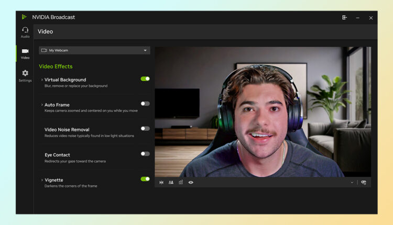Open the Settings gear in sidebar

pyautogui.click(x=25, y=75)
